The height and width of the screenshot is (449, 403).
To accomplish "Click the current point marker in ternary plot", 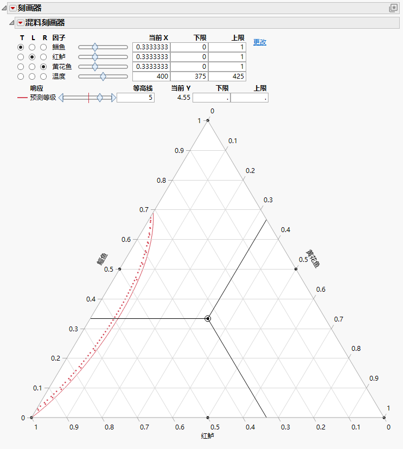I will click(208, 318).
